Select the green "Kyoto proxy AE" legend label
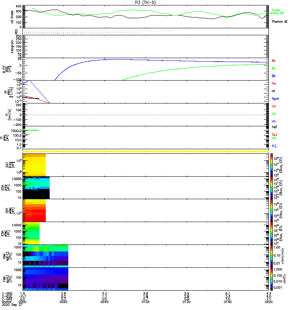The image size is (291, 310). (277, 12)
